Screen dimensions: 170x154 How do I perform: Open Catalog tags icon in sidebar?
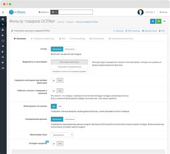3,24
